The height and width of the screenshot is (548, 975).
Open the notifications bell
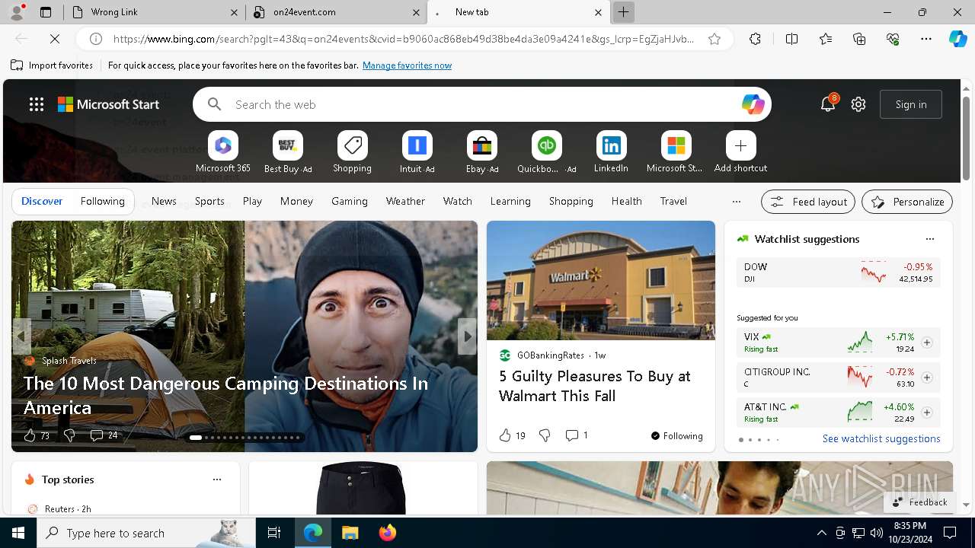click(x=828, y=104)
